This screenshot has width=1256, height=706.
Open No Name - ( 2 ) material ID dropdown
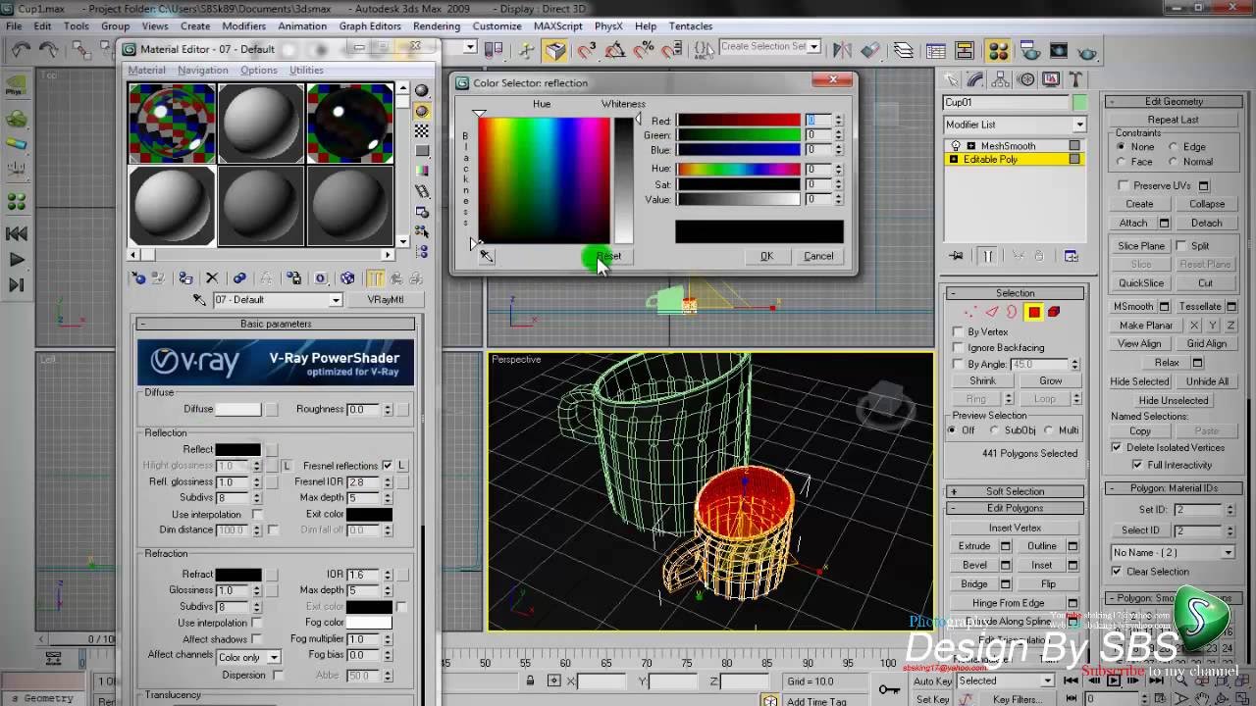[1173, 552]
